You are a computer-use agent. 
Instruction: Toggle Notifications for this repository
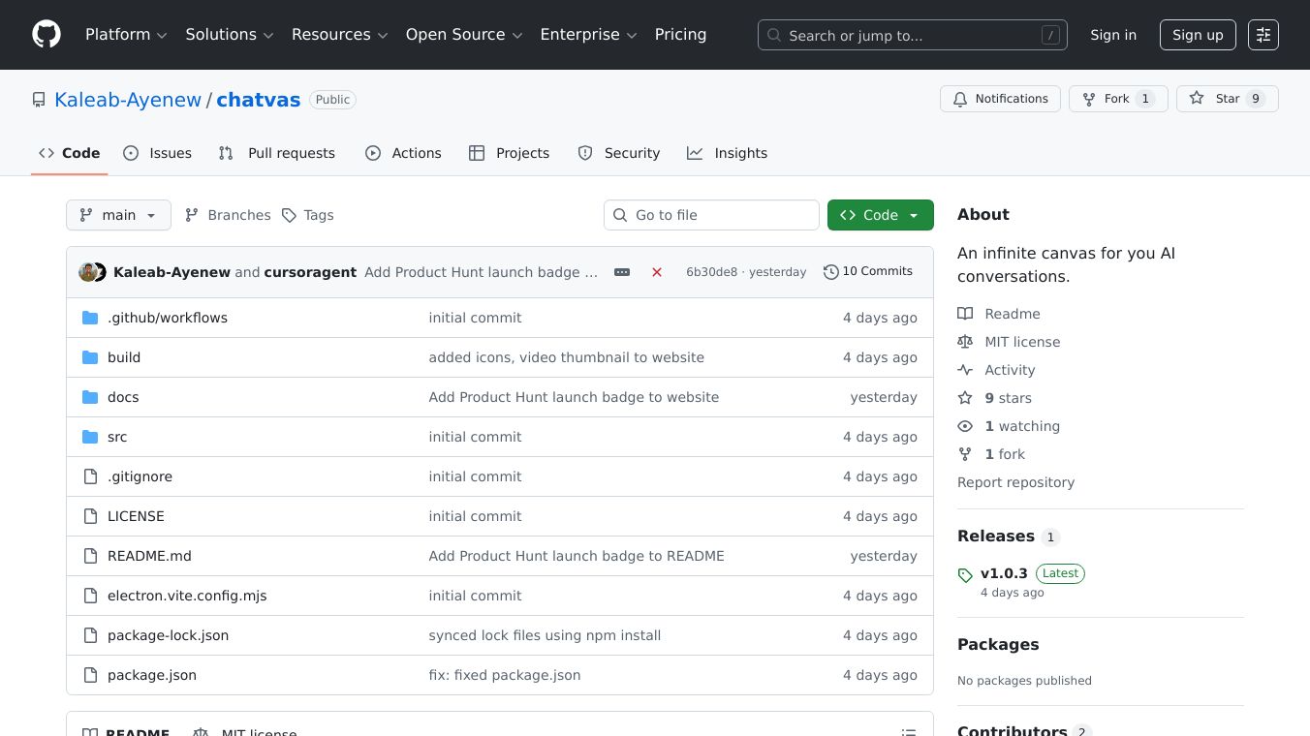pyautogui.click(x=1000, y=99)
